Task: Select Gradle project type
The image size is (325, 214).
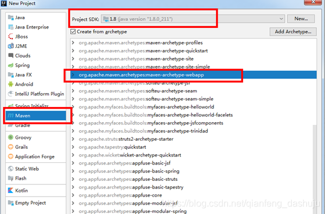Action: pos(36,125)
